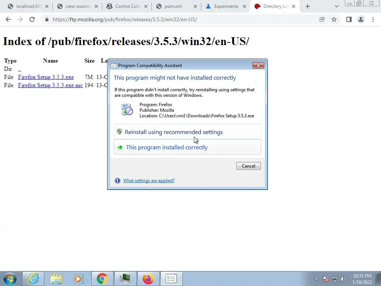Screen dimensions: 381x286
Task: Launch Internet Explorer from the taskbar
Action: pos(33,279)
